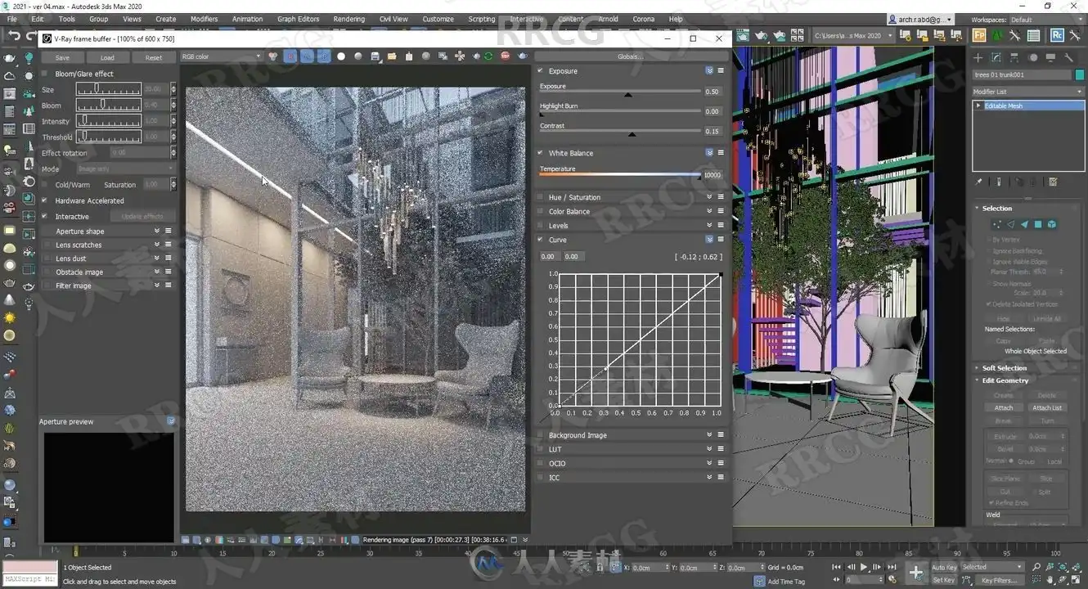Click the Temperature slider under White Balance
This screenshot has height=589, width=1088.
pos(619,175)
